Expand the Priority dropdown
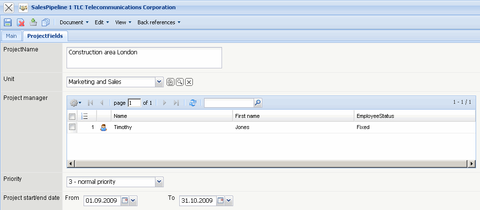This screenshot has width=480, height=210. (x=159, y=181)
